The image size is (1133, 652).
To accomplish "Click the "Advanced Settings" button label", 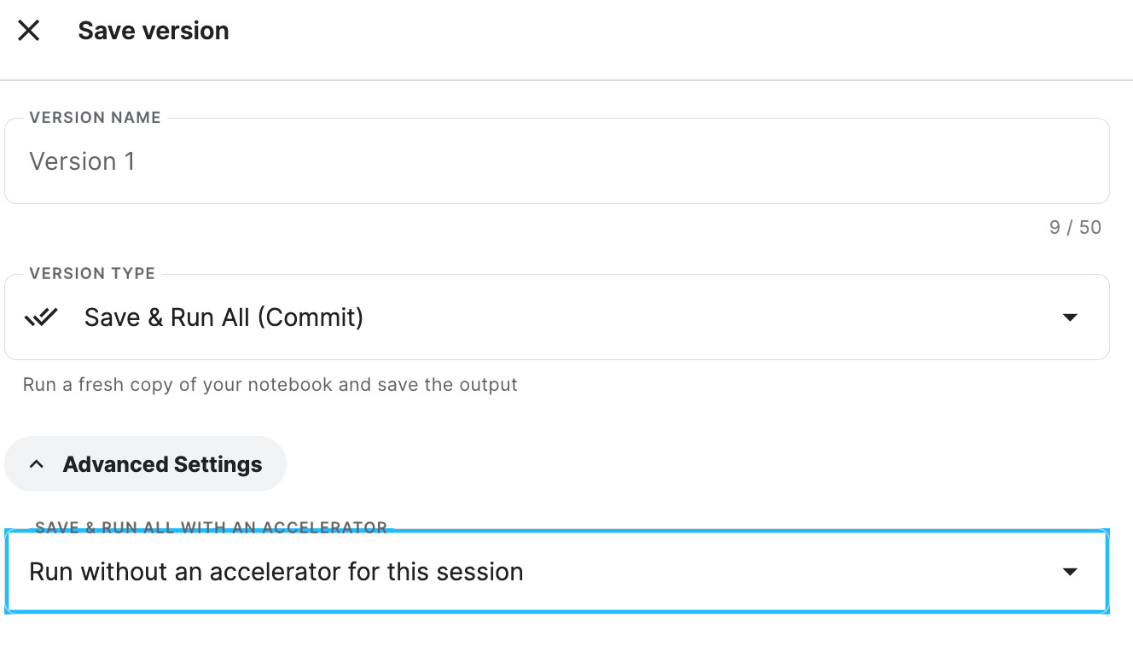I will [x=163, y=464].
